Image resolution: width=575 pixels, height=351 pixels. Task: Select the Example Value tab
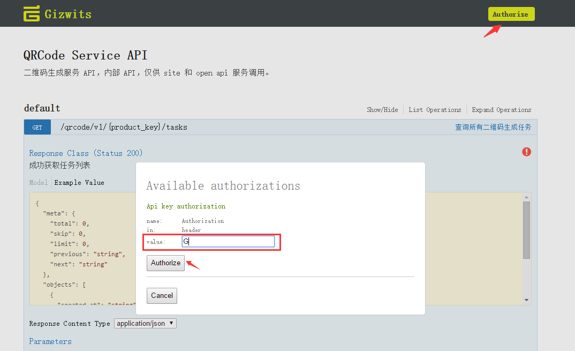pyautogui.click(x=79, y=183)
